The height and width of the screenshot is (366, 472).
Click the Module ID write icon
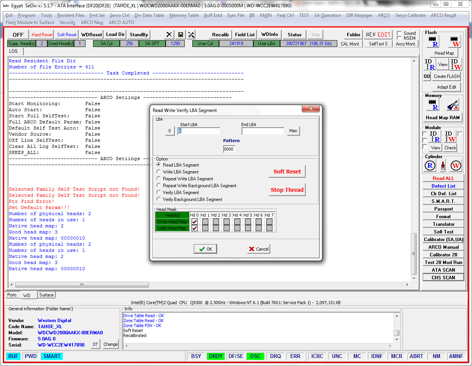click(450, 137)
